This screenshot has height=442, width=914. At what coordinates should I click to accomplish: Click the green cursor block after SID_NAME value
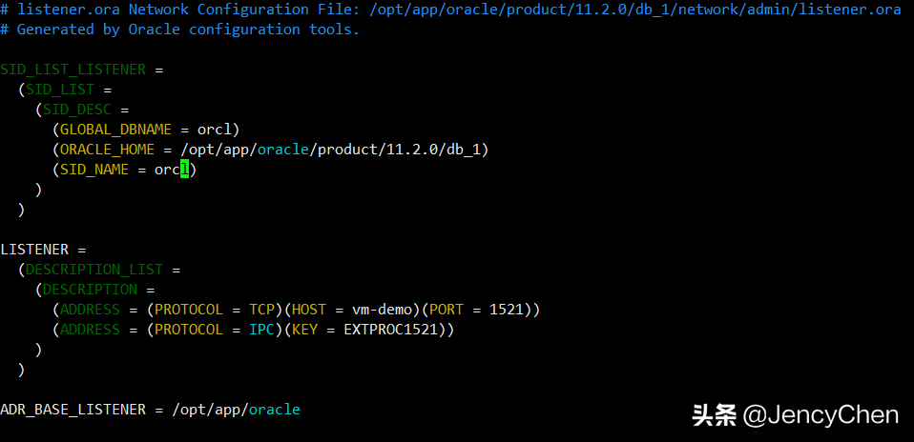click(185, 170)
